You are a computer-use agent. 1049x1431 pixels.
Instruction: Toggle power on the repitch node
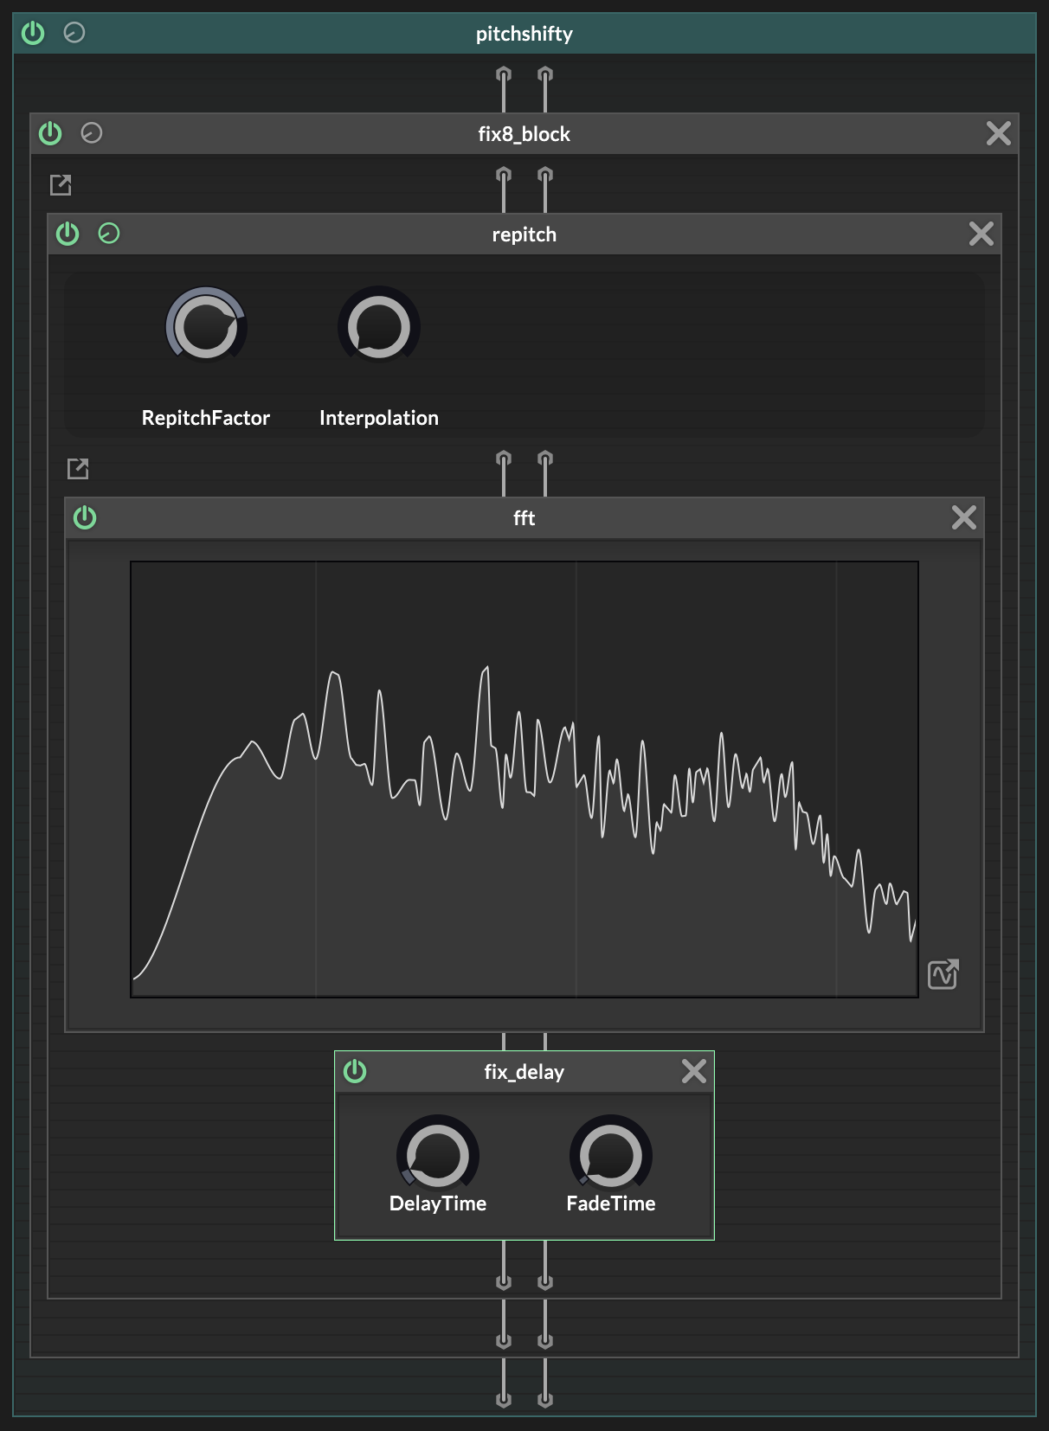click(x=68, y=234)
